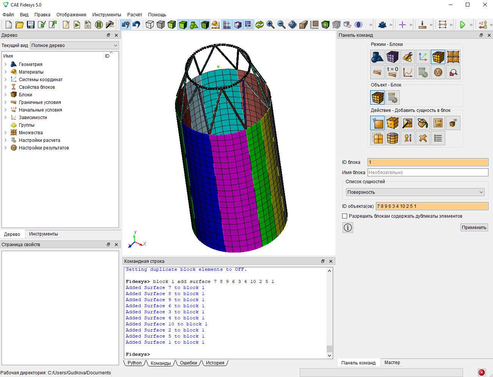Viewport: 493px width, 377px height.
Task: Click the ID блока input field
Action: click(x=428, y=162)
